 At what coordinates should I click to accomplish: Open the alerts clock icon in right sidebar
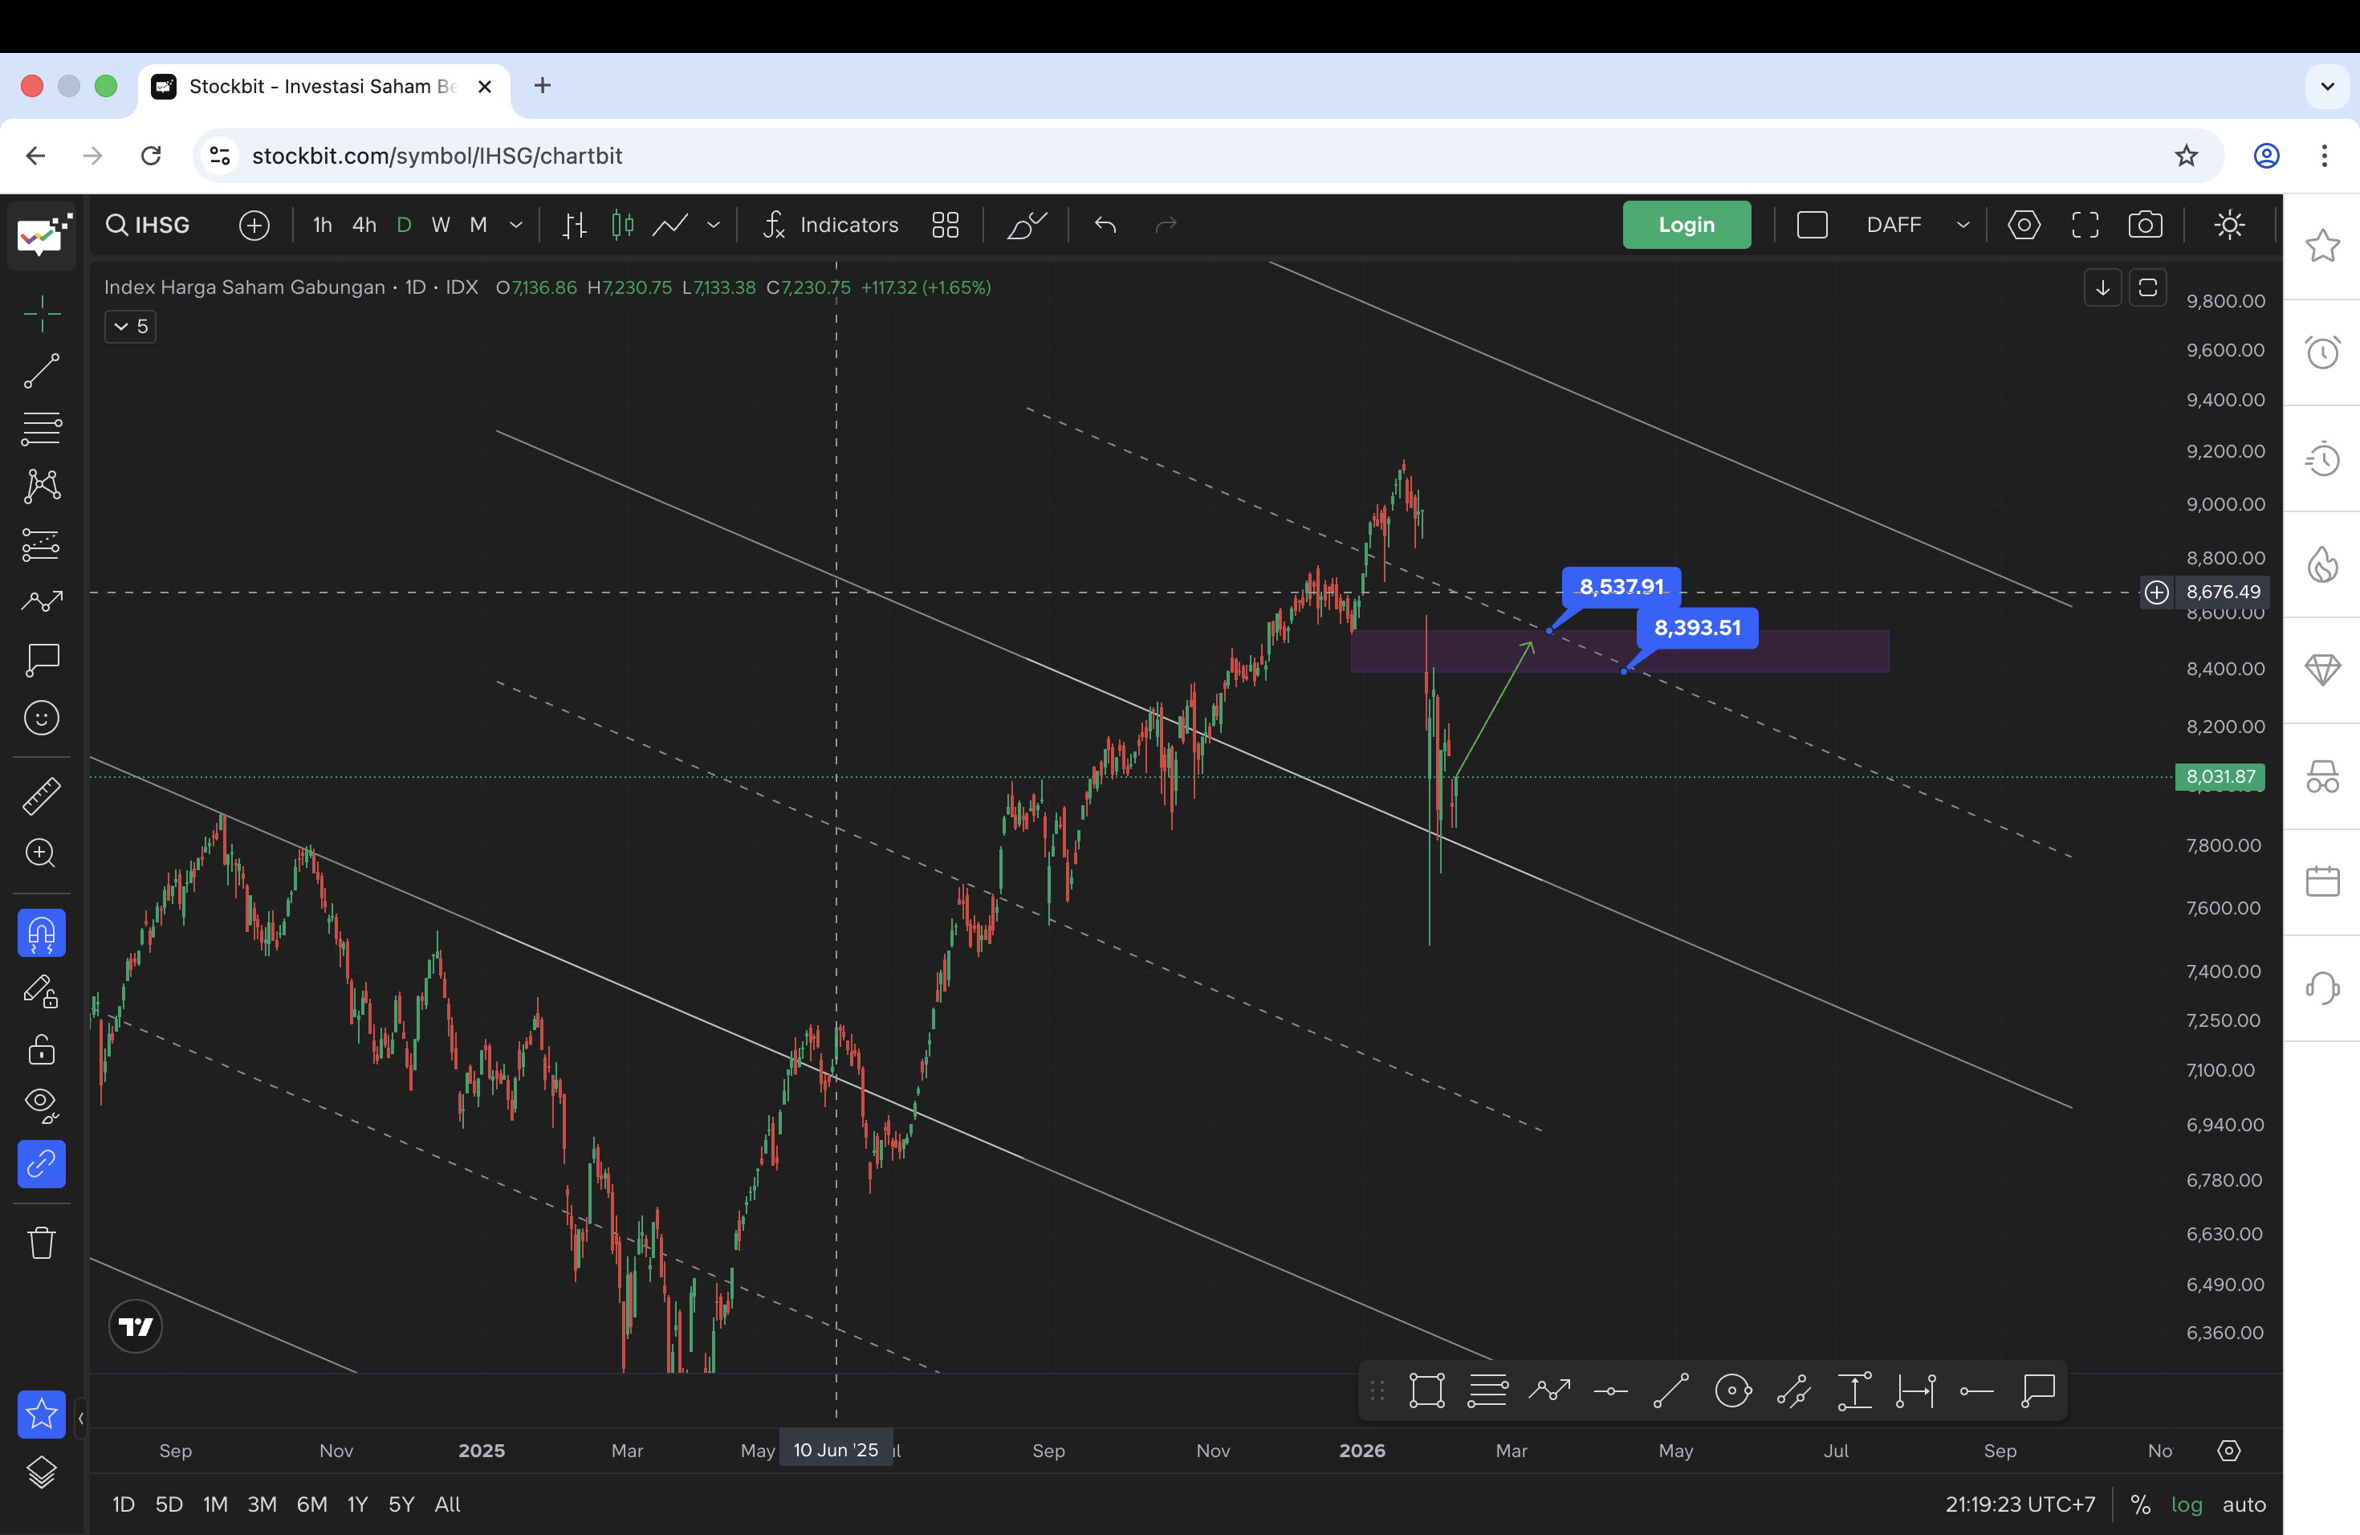pos(2322,352)
